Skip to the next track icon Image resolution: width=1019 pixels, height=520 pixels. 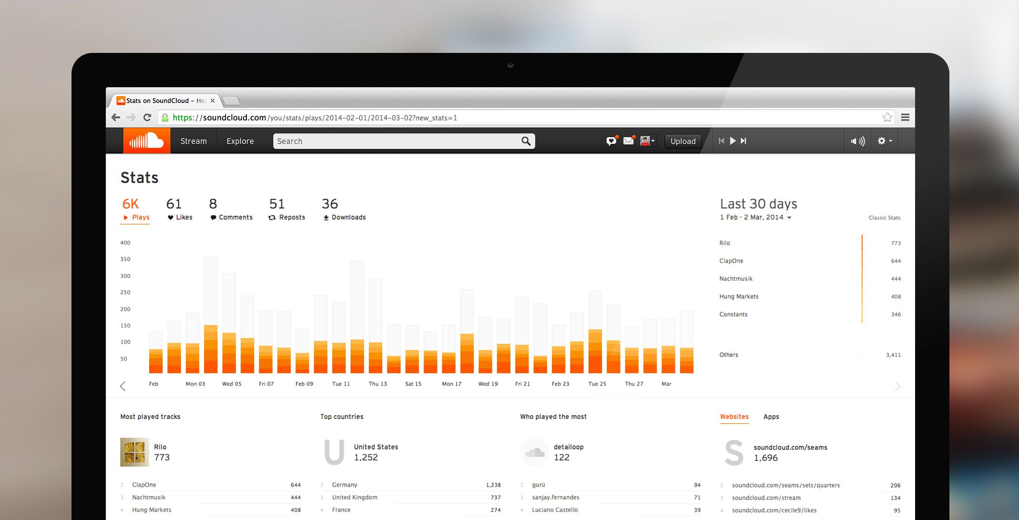click(x=744, y=141)
